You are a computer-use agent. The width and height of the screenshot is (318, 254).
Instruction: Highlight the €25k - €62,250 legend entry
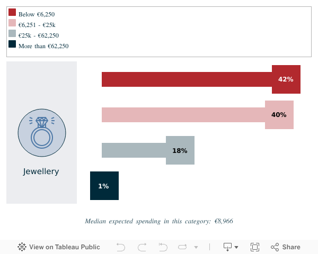(38, 35)
